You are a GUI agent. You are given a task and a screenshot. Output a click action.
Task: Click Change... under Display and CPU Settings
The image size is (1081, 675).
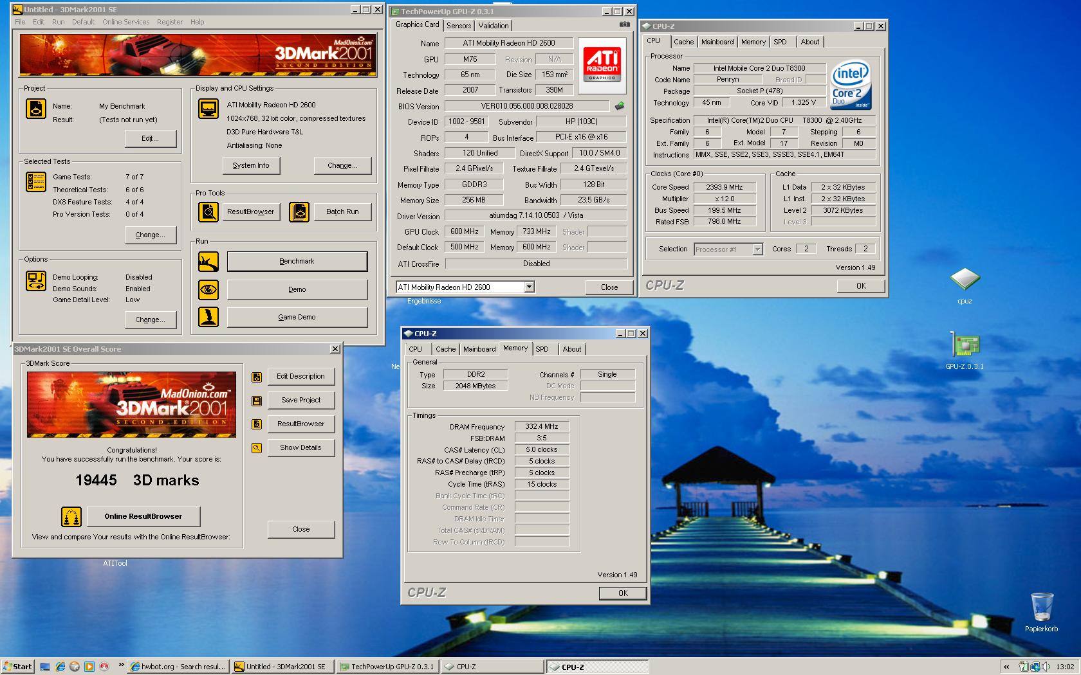pos(342,165)
